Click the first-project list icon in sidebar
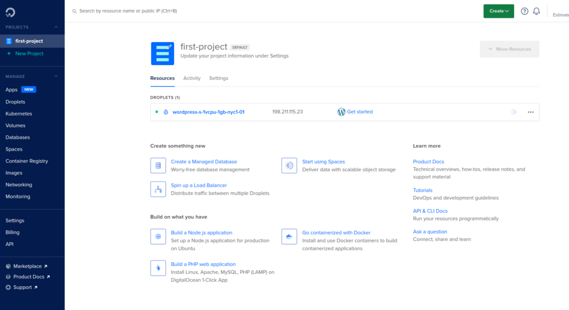The height and width of the screenshot is (310, 569). [x=9, y=41]
